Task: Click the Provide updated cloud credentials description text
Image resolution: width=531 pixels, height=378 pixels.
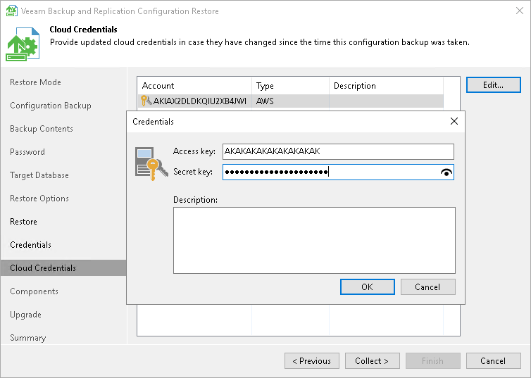Action: [260, 42]
